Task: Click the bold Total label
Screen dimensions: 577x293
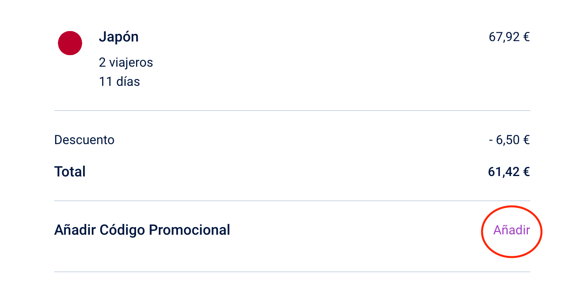Action: pos(70,172)
